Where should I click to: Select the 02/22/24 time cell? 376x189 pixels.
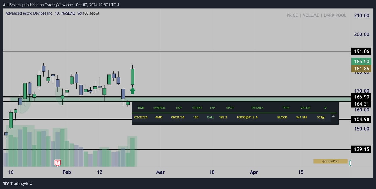(x=141, y=117)
